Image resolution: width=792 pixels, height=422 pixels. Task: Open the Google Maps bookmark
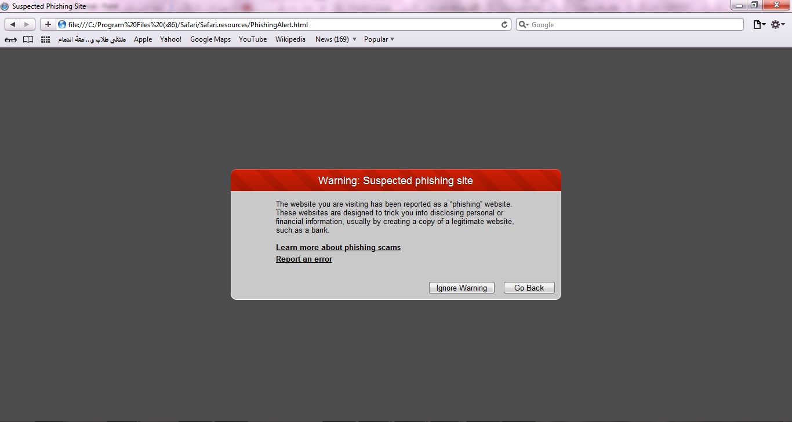point(210,39)
